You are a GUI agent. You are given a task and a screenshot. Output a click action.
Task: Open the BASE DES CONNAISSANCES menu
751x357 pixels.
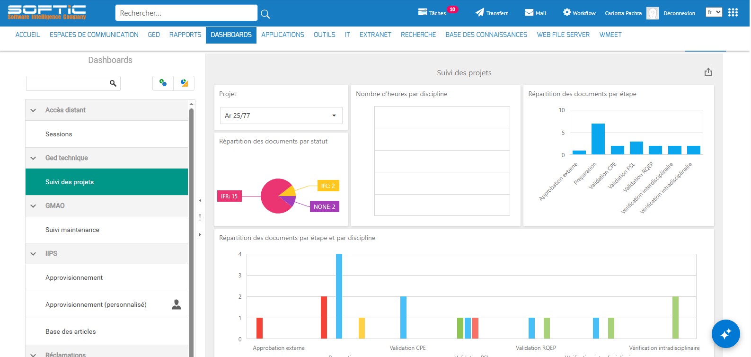(486, 35)
